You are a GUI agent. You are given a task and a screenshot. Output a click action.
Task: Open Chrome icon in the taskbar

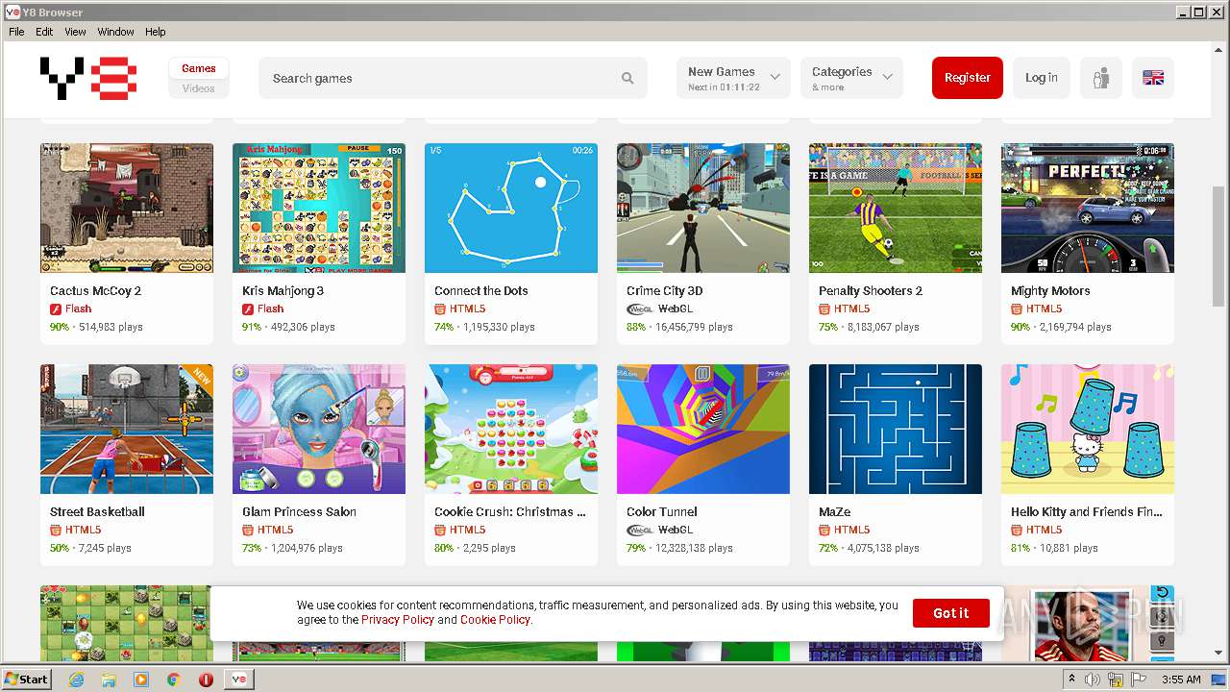pyautogui.click(x=174, y=680)
